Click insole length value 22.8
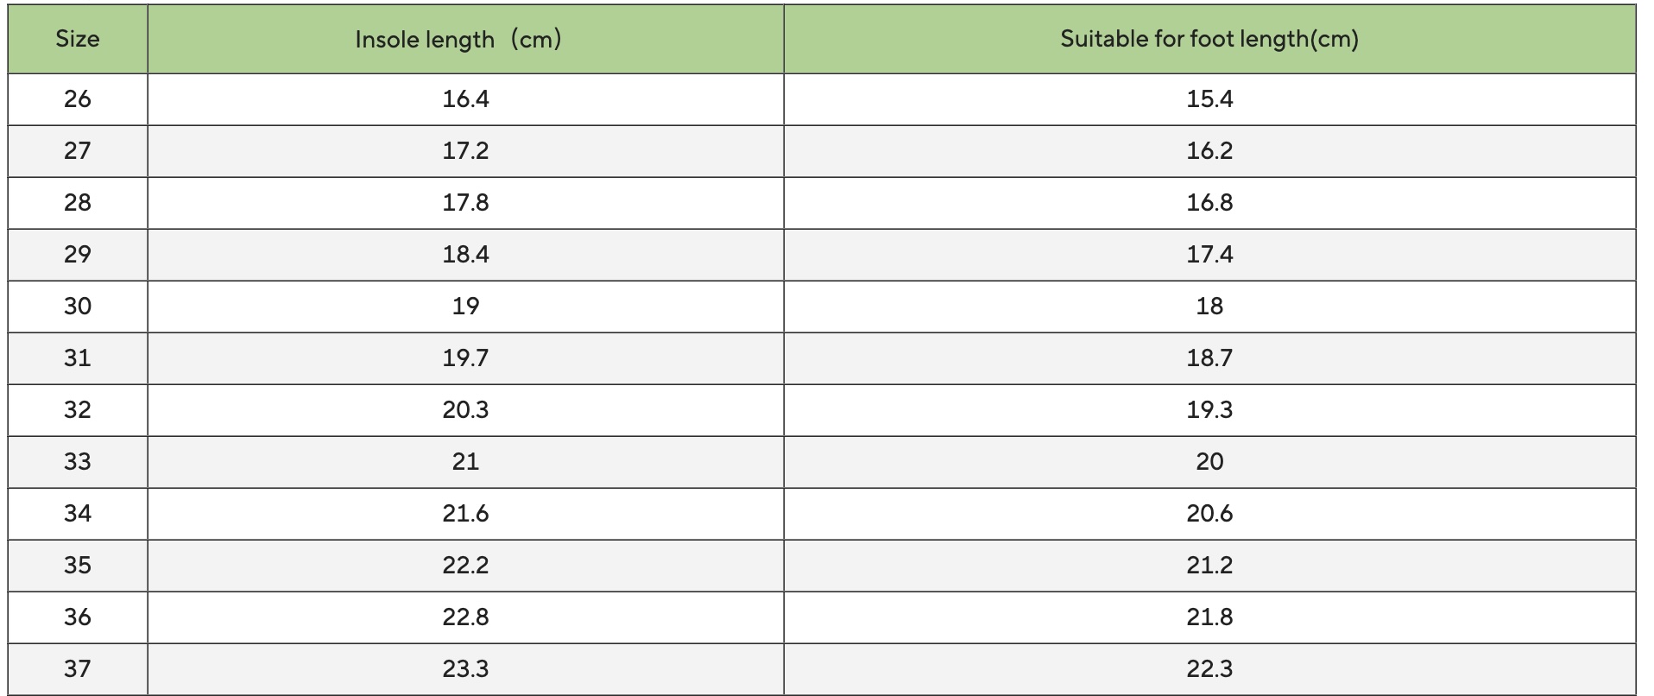This screenshot has height=696, width=1654. 465,617
